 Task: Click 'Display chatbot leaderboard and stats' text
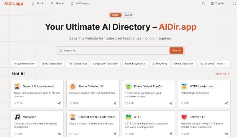tap(91, 124)
